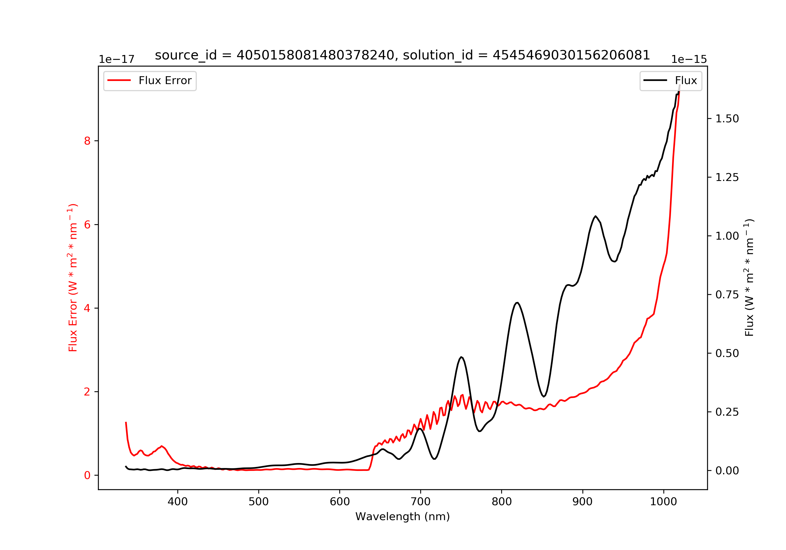Click the plot title with source_id
786x550 pixels.
pyautogui.click(x=402, y=55)
